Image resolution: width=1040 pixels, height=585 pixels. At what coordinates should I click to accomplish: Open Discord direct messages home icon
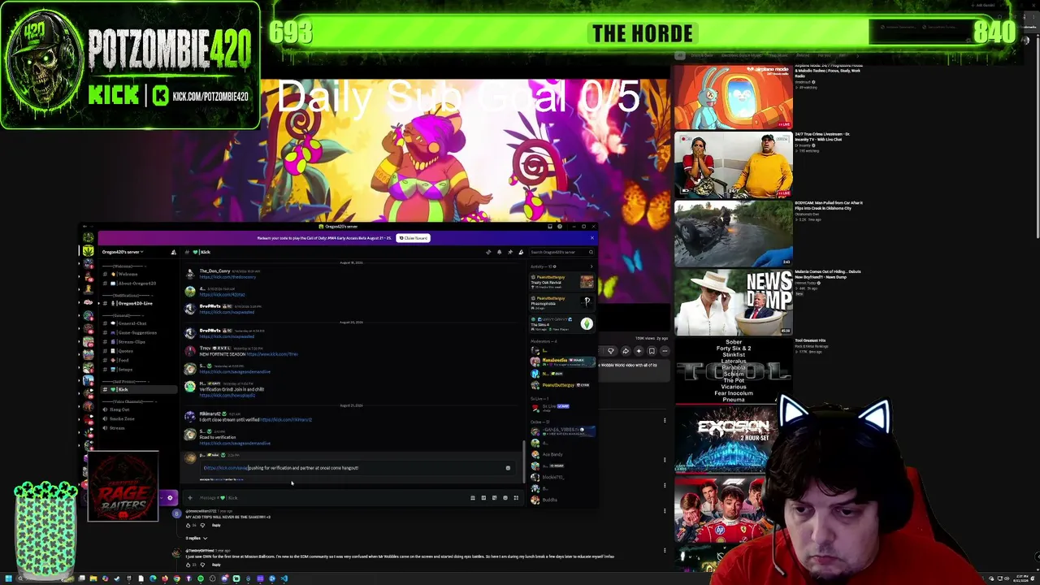pos(88,238)
